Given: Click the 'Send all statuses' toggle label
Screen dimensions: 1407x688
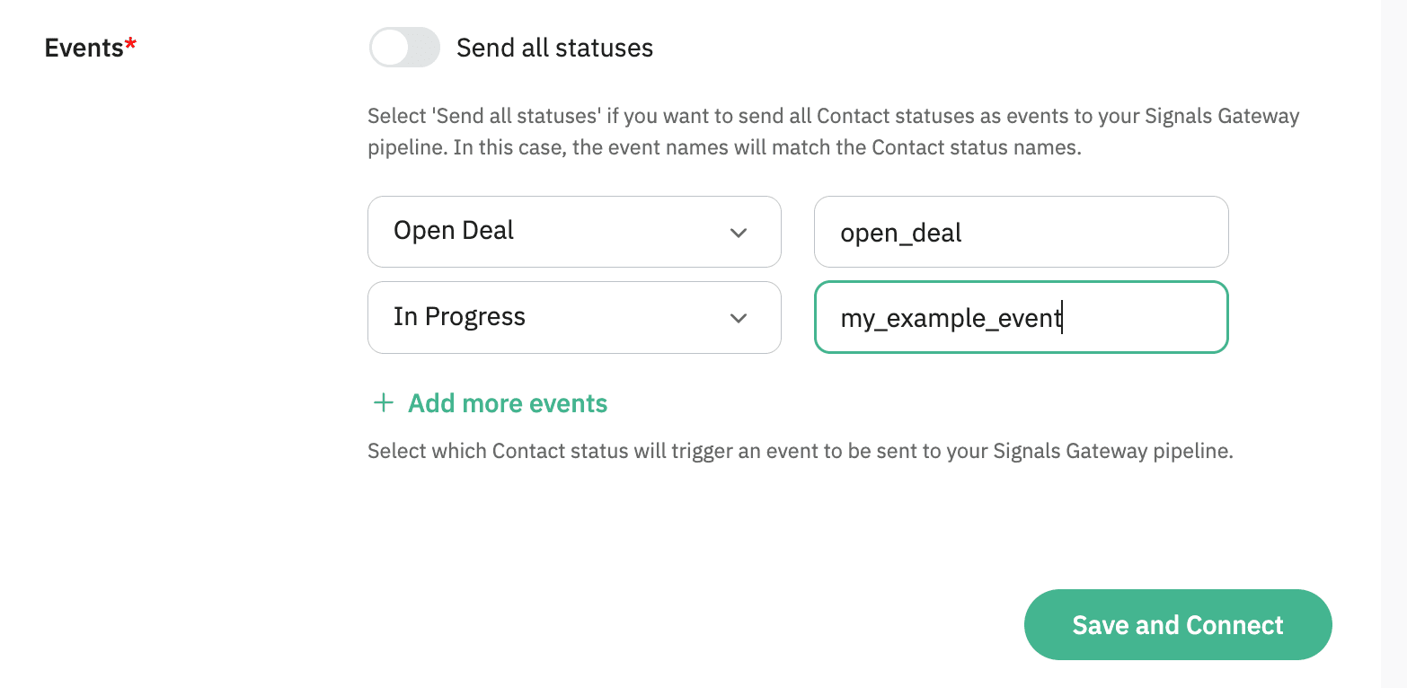Looking at the screenshot, I should (x=554, y=48).
